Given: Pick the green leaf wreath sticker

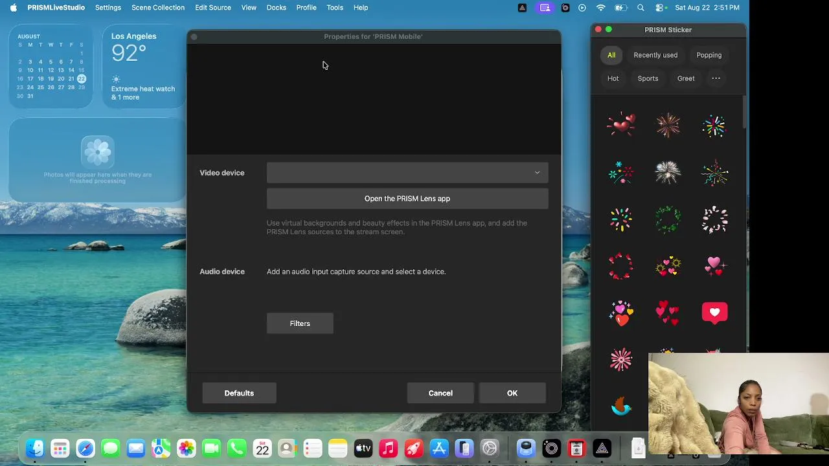Looking at the screenshot, I should (668, 219).
